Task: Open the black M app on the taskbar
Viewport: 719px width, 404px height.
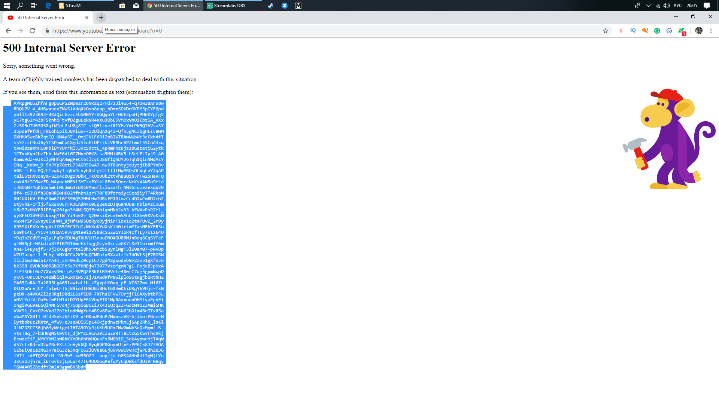Action: click(298, 6)
